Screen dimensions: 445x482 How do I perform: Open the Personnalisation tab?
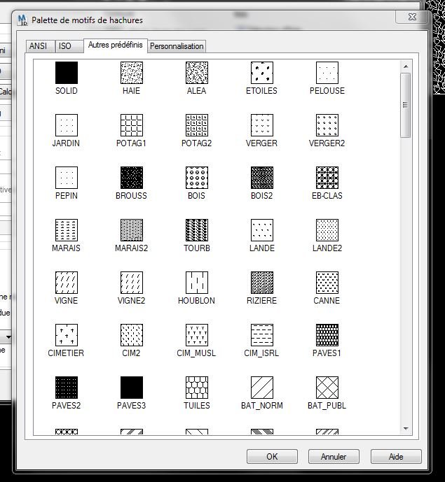coord(177,46)
